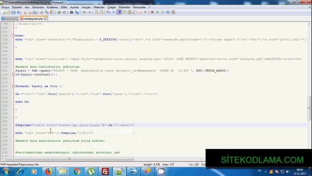Click 'PHP Hypertext Preprocessor file' in the status bar

click(19, 165)
